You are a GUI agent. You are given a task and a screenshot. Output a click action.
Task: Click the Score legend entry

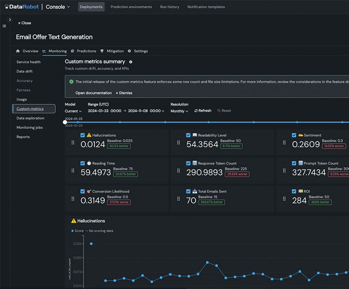(x=77, y=231)
